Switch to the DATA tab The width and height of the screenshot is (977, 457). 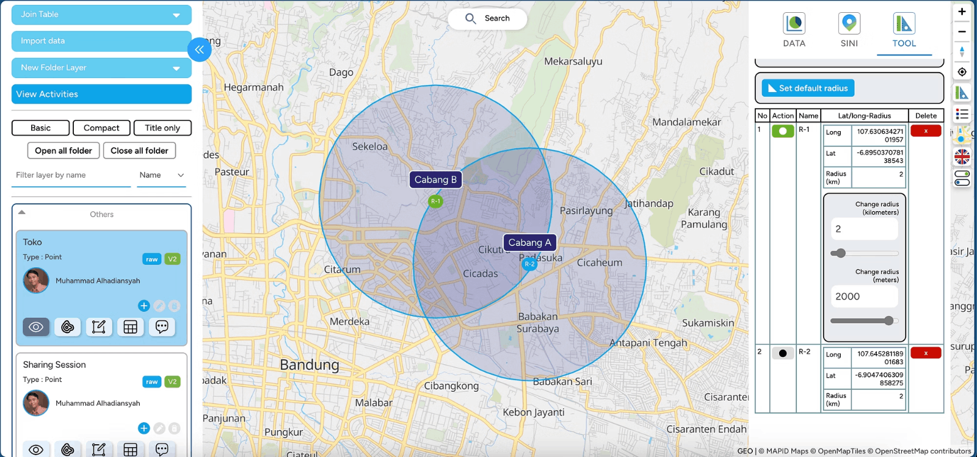pyautogui.click(x=794, y=30)
